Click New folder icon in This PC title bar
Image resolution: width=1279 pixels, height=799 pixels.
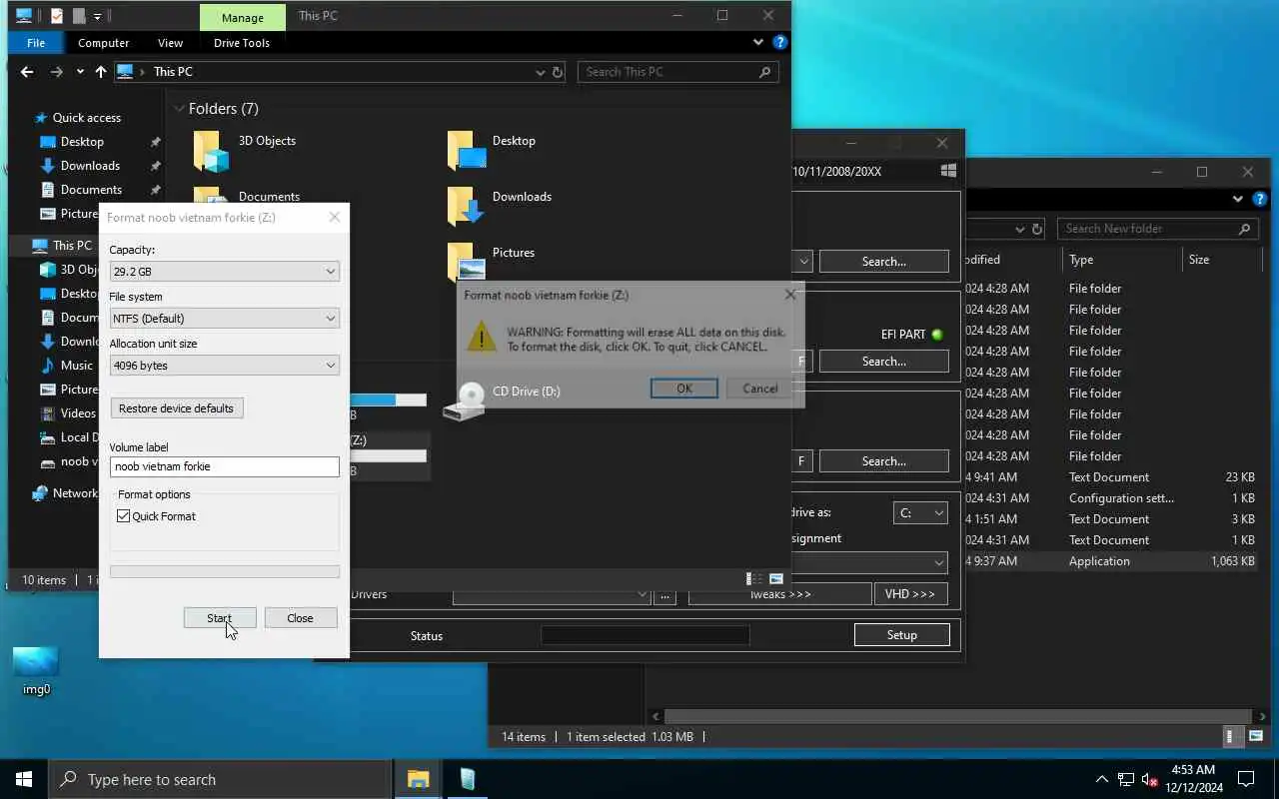(x=78, y=16)
